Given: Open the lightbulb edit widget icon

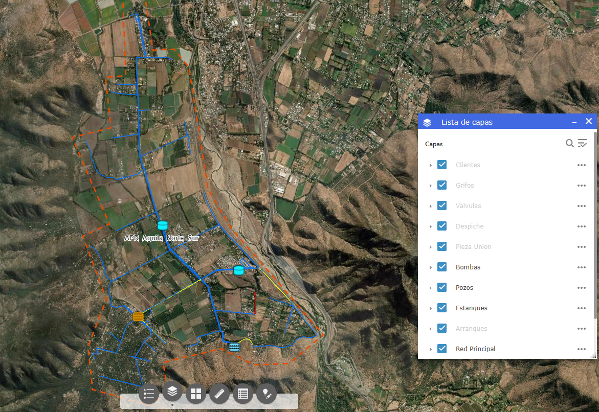Looking at the screenshot, I should (x=267, y=394).
